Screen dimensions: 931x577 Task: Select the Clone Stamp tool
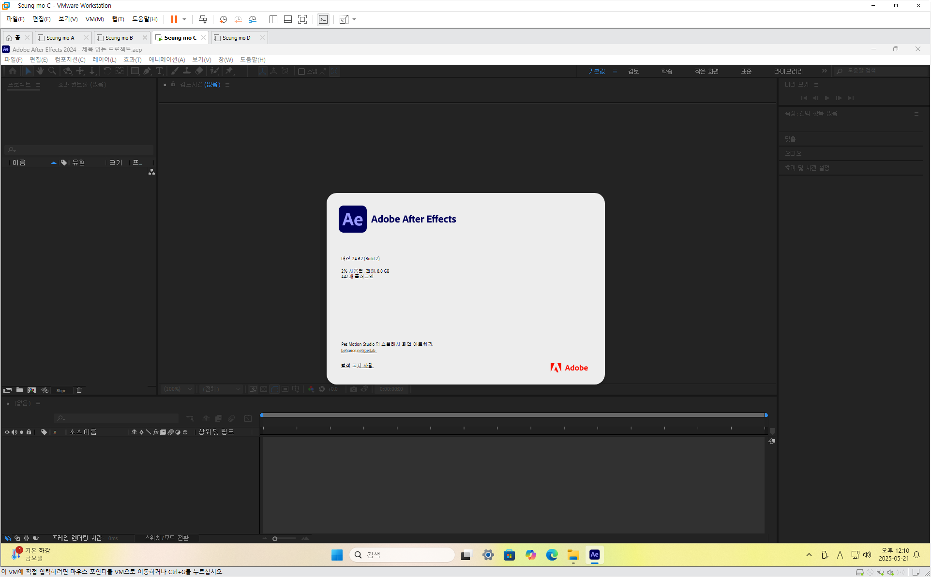point(187,71)
